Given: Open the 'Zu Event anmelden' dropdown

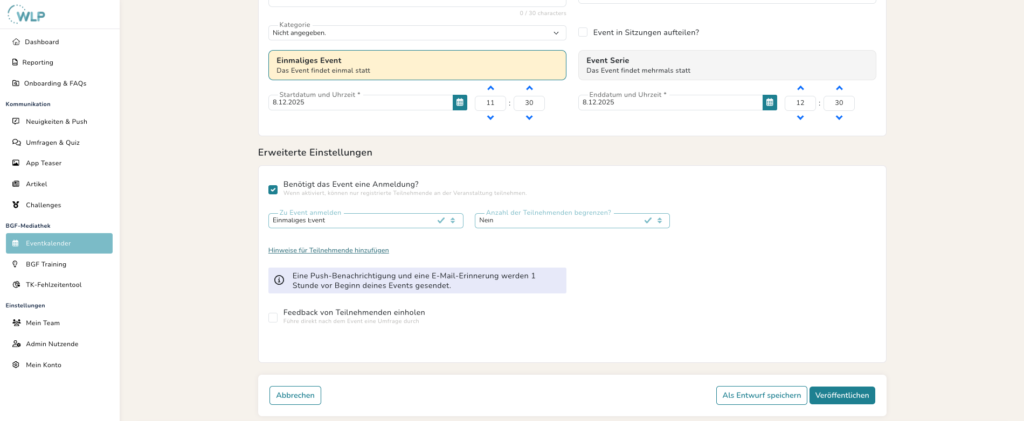Looking at the screenshot, I should [365, 221].
